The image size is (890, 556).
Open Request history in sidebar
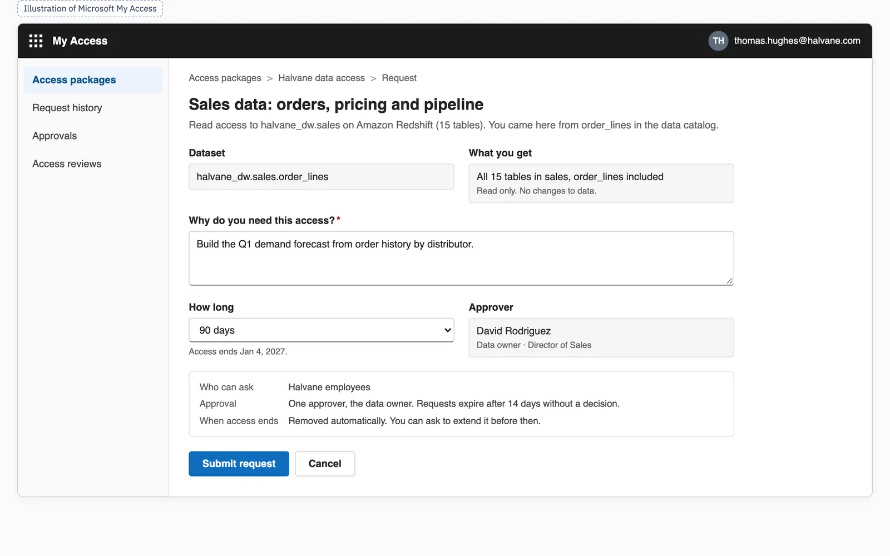[93, 108]
